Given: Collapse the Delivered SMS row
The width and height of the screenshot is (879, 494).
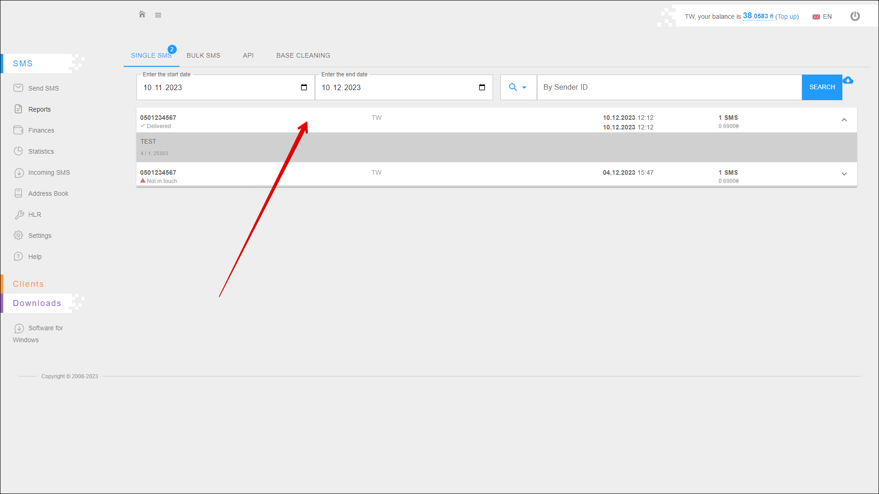Looking at the screenshot, I should pyautogui.click(x=844, y=120).
